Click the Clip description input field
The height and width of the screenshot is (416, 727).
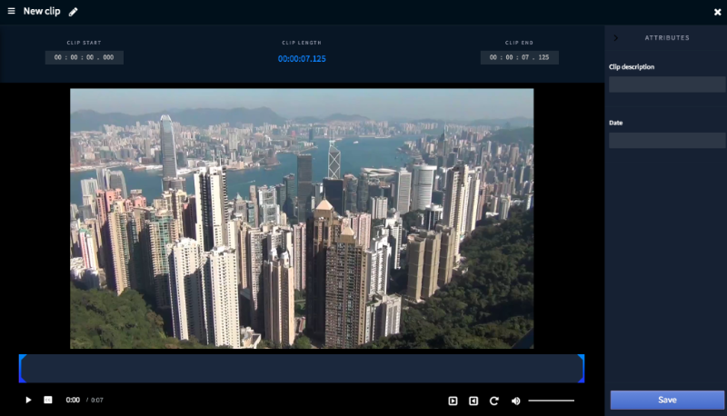click(x=666, y=84)
